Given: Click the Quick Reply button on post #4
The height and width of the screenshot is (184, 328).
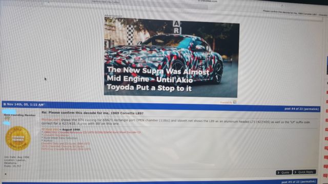Looking at the screenshot, I should tap(304, 172).
